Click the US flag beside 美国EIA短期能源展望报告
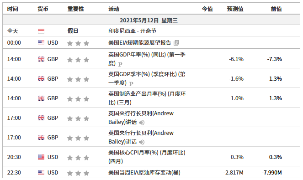Viewport: 303px width, 180px height. 41,42
